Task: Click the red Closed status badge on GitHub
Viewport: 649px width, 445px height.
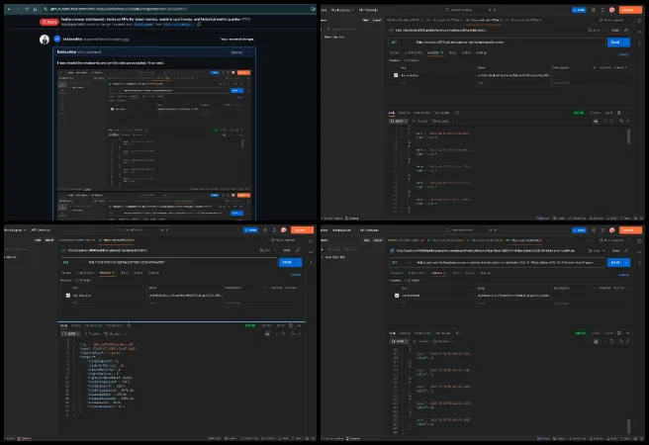Action: [x=48, y=20]
